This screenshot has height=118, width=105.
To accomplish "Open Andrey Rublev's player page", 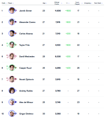I will tap(26, 91).
